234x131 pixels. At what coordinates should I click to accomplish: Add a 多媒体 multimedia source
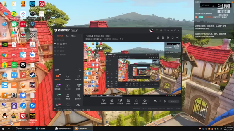128,102
